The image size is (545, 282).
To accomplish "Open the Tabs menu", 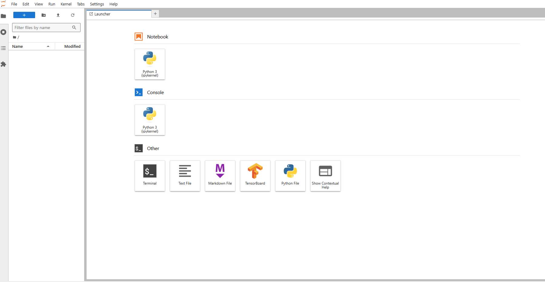I will [81, 4].
